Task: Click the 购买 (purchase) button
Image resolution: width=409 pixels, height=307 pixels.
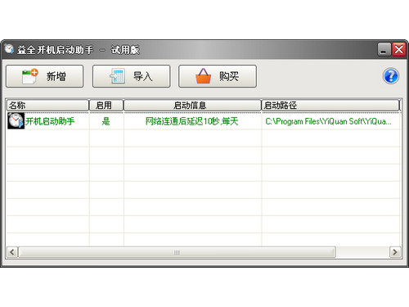Action: pyautogui.click(x=218, y=76)
